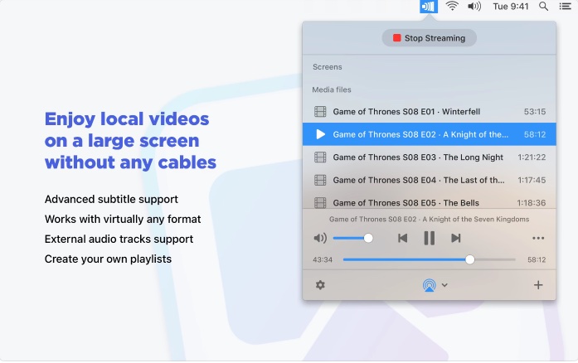The width and height of the screenshot is (578, 363).
Task: Skip to the previous track
Action: point(402,239)
